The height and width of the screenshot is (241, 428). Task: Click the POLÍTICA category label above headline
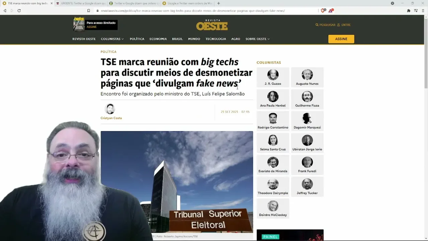(x=109, y=52)
